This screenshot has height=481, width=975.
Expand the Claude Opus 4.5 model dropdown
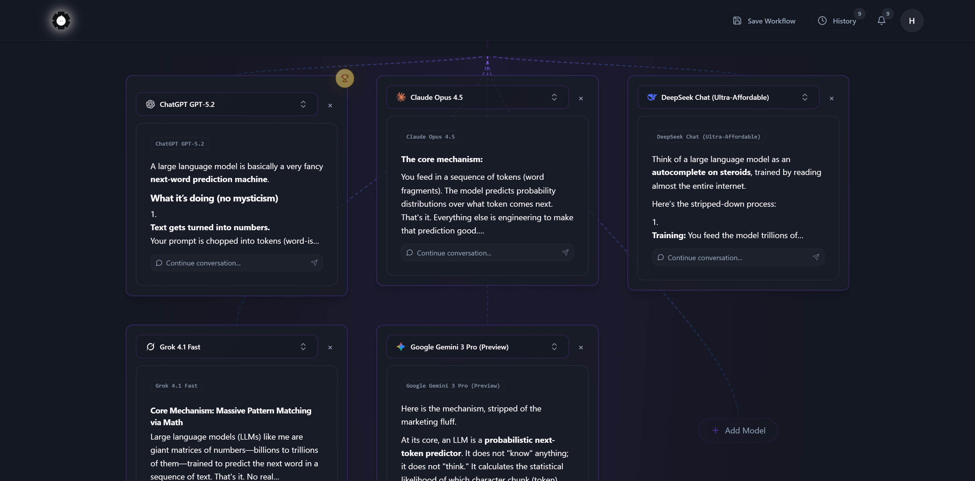coord(477,97)
